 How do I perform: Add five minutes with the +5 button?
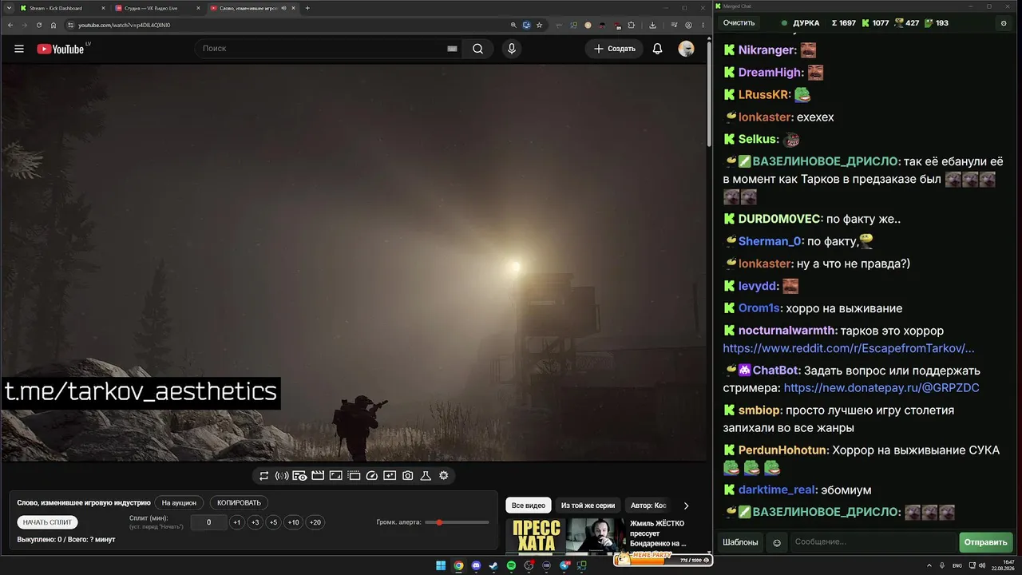[x=273, y=522]
